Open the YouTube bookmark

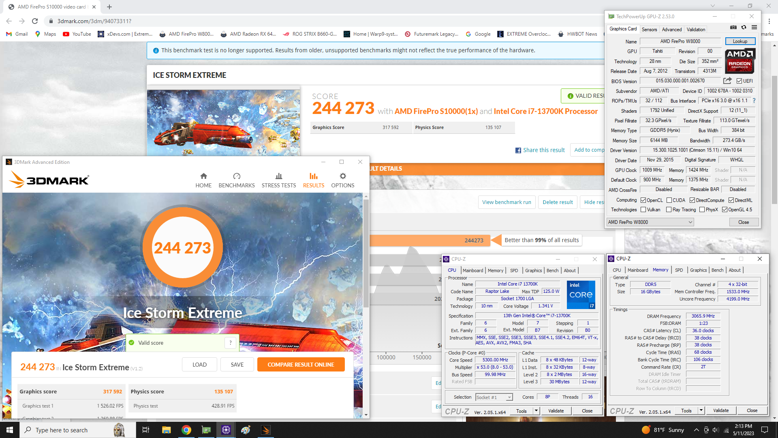click(x=77, y=34)
